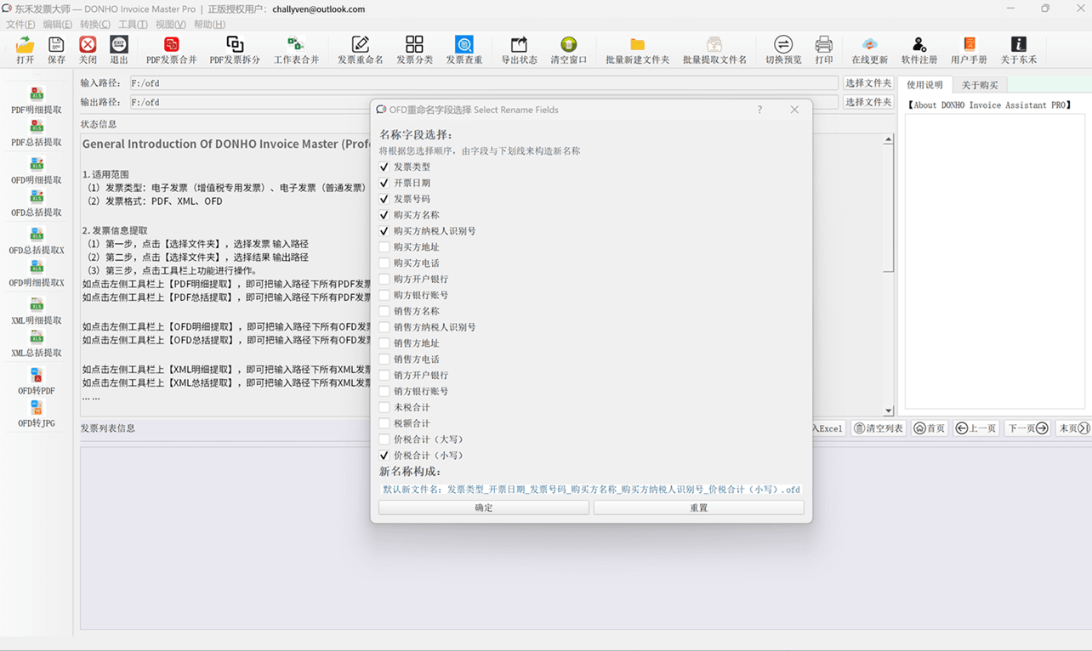Open the 文件(F) menu

tap(20, 25)
